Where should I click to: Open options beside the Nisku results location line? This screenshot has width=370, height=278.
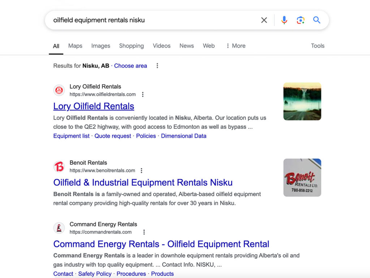[157, 66]
